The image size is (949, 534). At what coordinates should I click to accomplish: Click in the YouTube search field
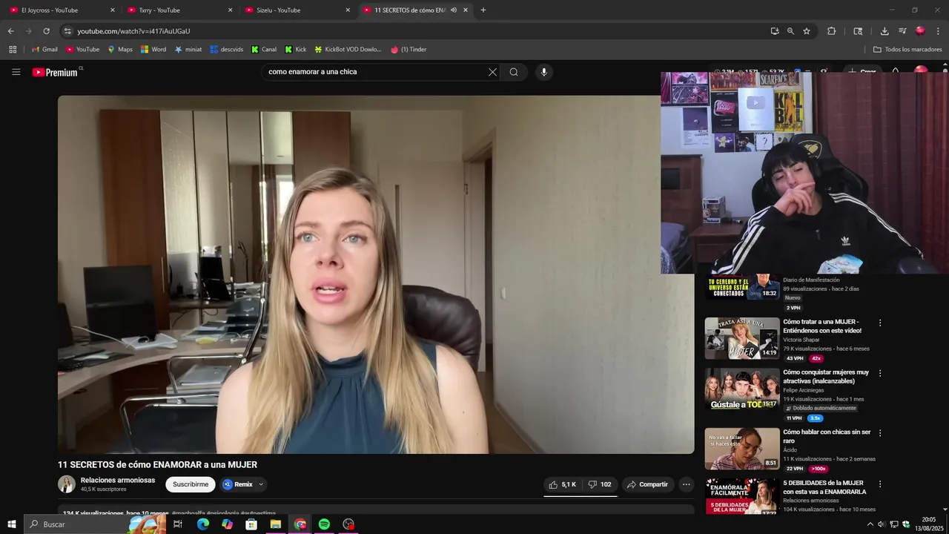point(374,72)
